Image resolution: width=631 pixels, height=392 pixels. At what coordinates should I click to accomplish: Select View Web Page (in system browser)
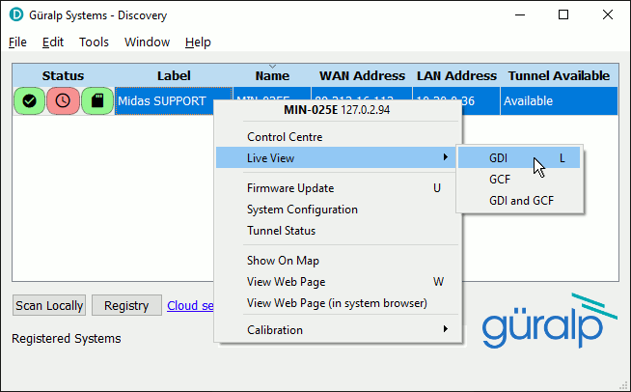point(339,303)
